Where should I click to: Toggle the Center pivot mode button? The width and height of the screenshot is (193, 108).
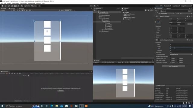pyautogui.click(x=27, y=6)
